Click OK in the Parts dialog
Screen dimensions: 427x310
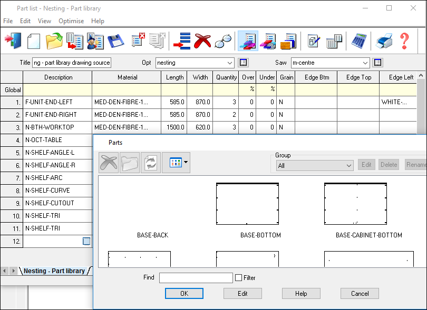(184, 293)
